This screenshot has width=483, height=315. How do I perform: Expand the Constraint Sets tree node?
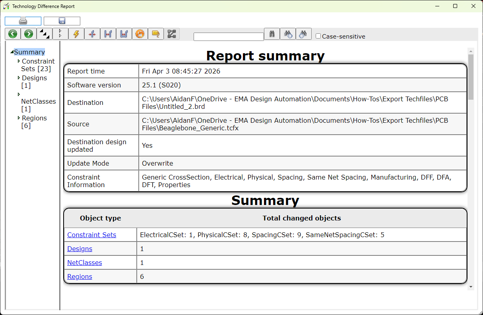coord(19,61)
